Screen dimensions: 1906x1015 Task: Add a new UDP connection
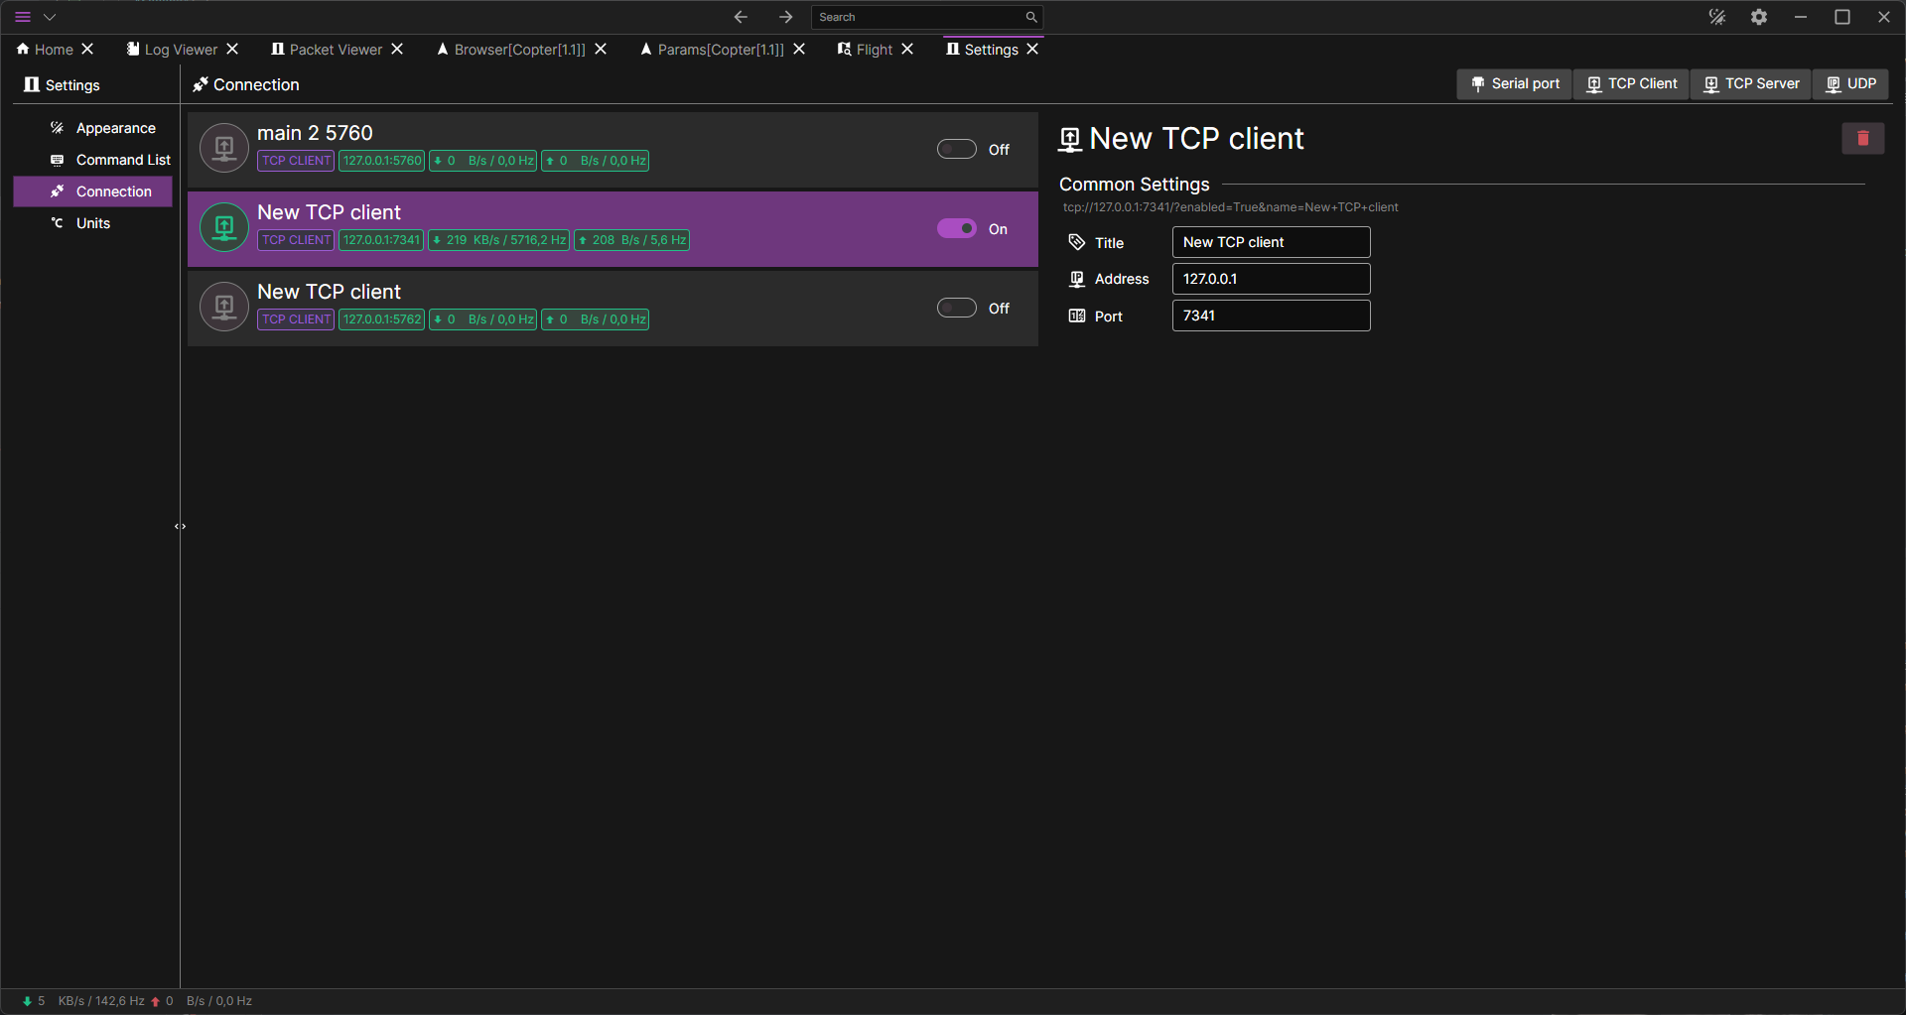click(1851, 84)
